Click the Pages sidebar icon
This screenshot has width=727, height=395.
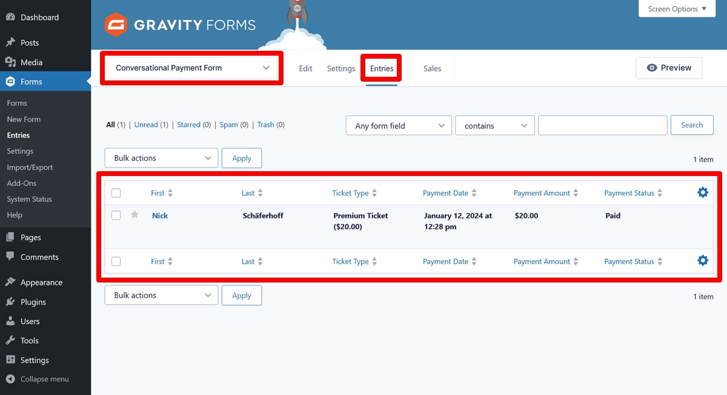click(x=10, y=238)
